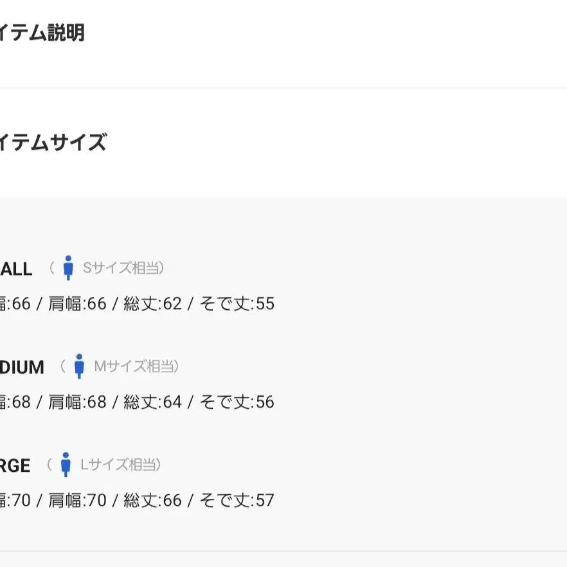
Task: Click the blue person icon beside Lサイズ相当
Action: 66,465
